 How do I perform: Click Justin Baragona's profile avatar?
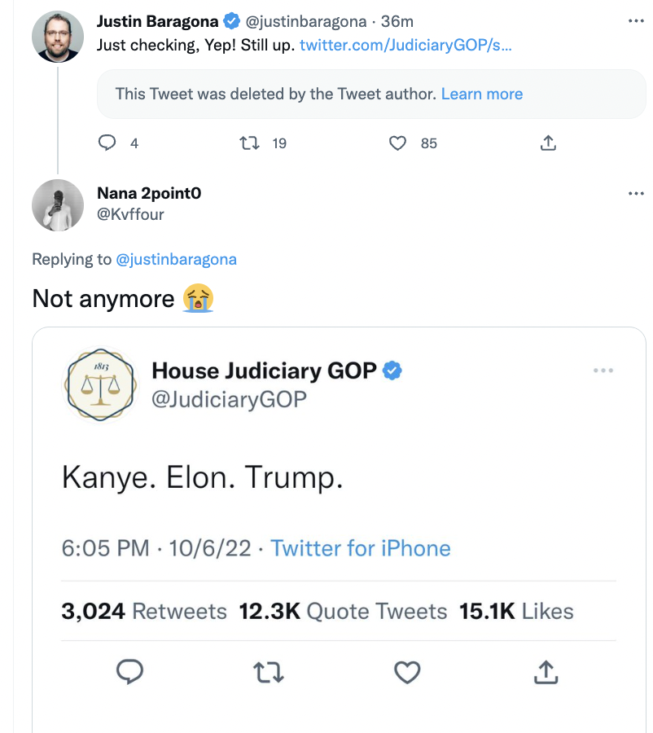(x=57, y=36)
